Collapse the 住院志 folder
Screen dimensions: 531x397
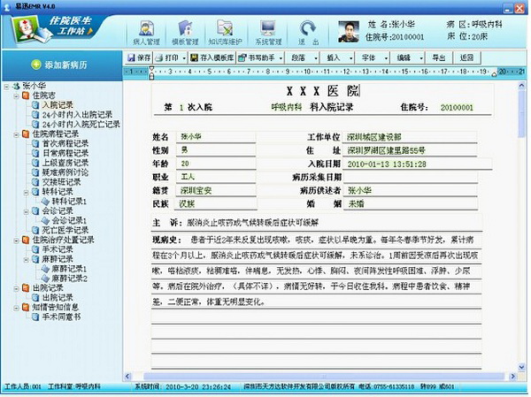tap(16, 96)
